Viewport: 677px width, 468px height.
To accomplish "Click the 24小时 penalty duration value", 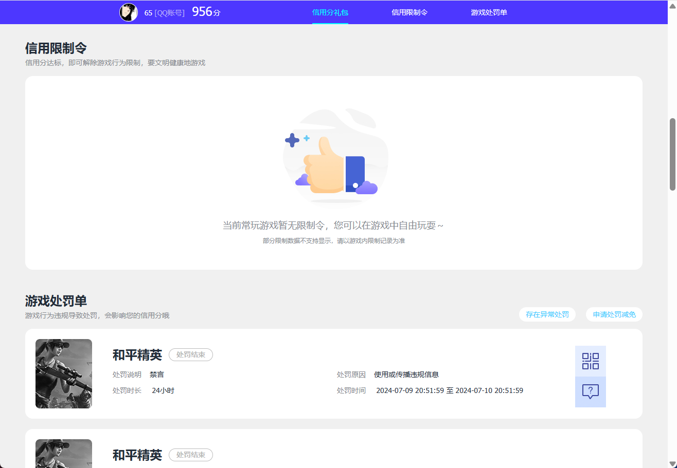I will [x=163, y=390].
